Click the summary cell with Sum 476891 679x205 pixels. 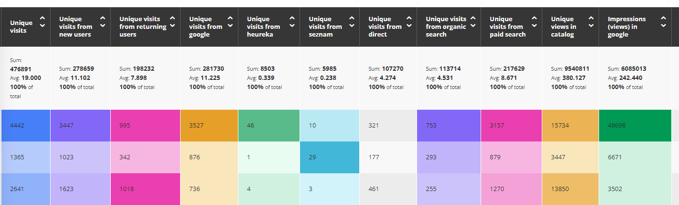pos(25,78)
